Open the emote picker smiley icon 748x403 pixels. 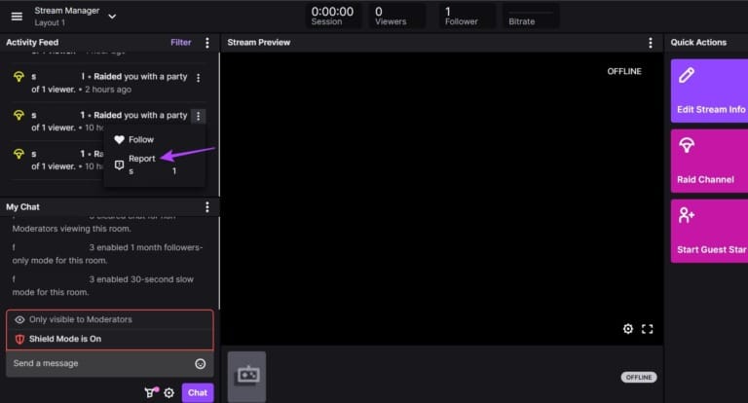(x=201, y=364)
